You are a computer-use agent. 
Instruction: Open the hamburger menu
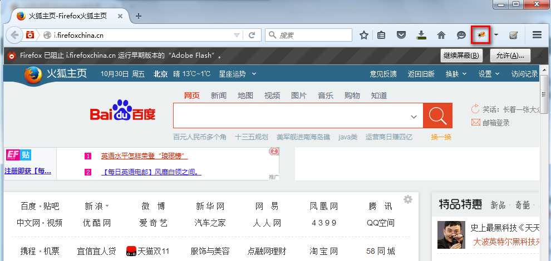537,35
